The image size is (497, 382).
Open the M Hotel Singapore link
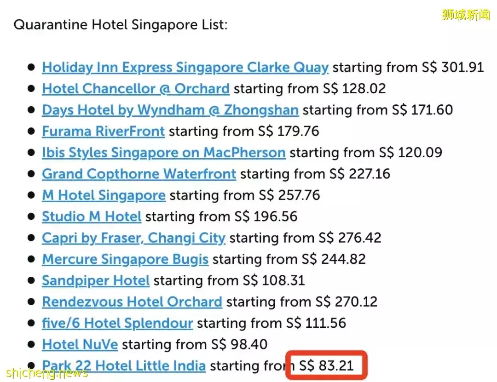point(104,195)
